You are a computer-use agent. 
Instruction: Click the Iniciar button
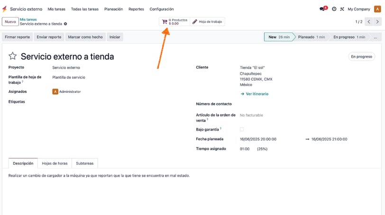point(115,37)
